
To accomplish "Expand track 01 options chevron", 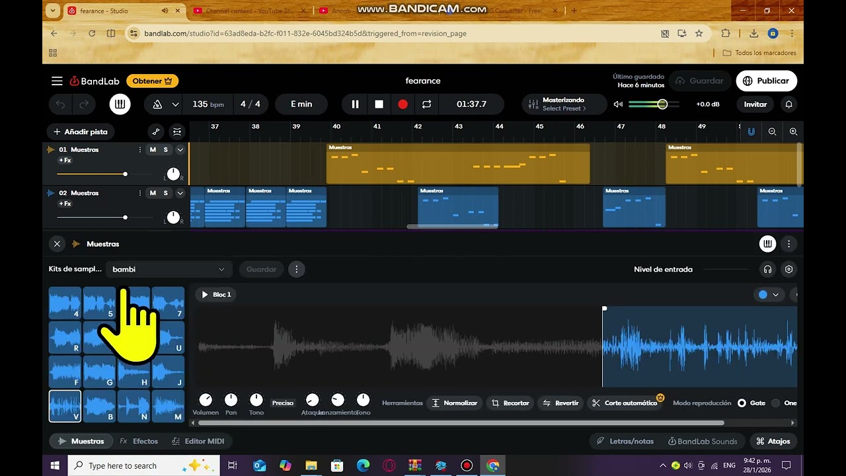I will point(180,149).
